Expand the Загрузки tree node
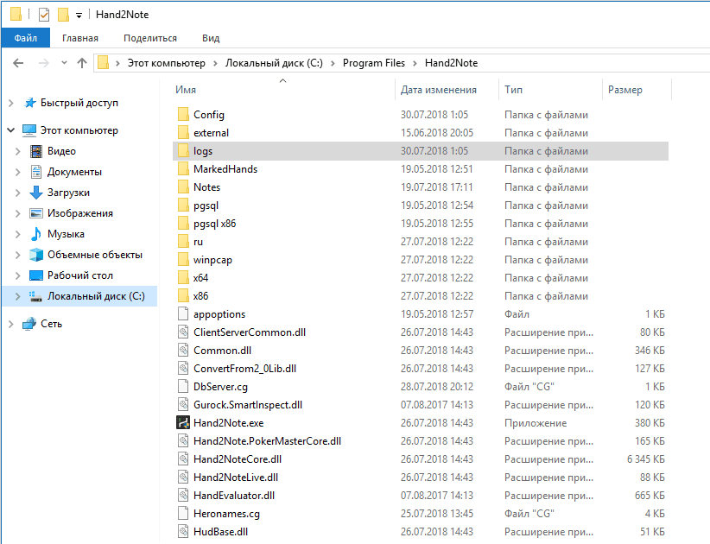Screen dimensions: 710x544 (x=18, y=193)
